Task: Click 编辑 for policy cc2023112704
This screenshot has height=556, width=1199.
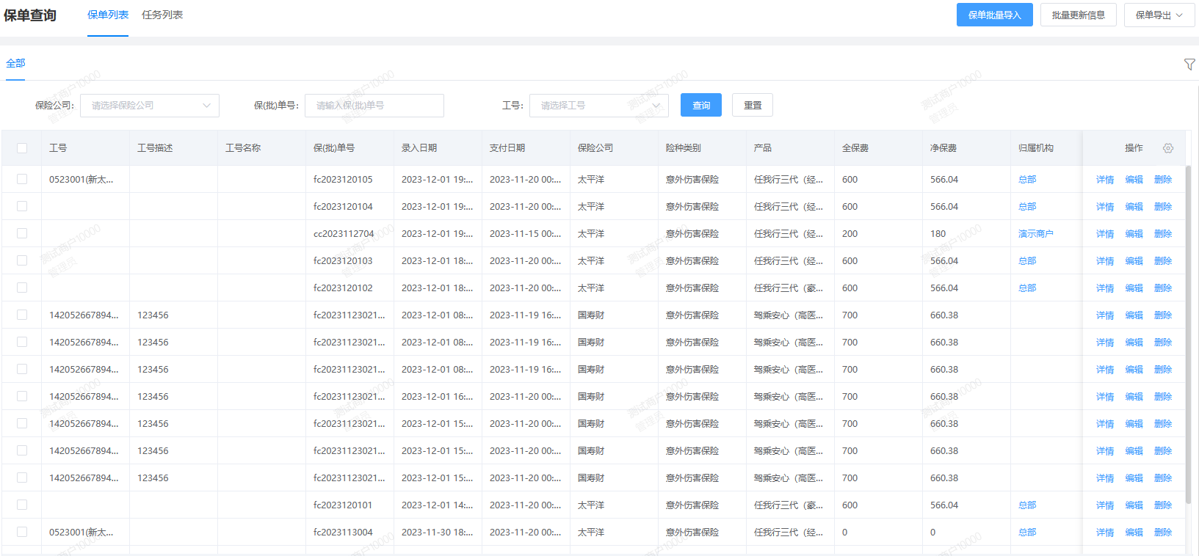Action: point(1134,234)
